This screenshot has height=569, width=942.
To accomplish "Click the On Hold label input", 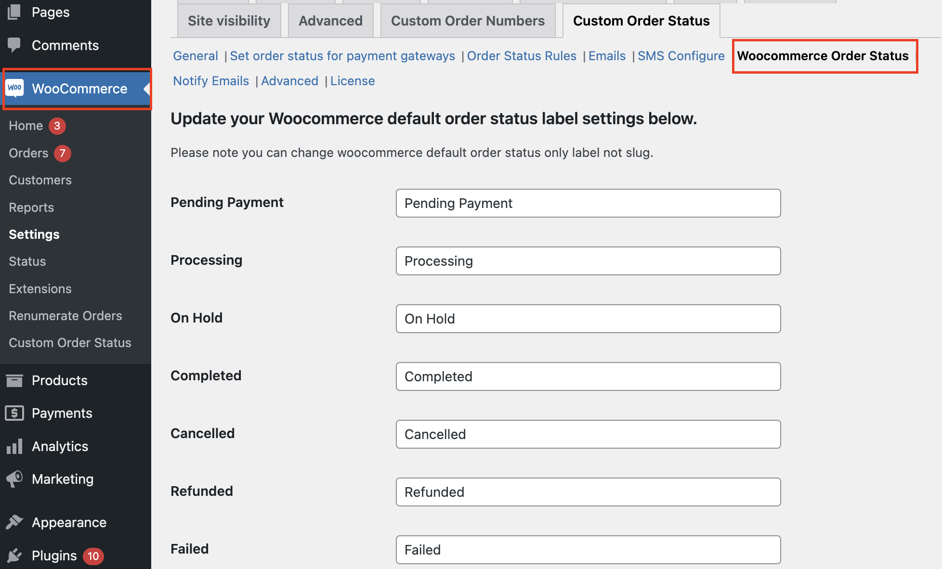I will pyautogui.click(x=589, y=319).
